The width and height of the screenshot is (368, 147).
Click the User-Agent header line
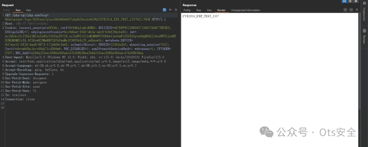pyautogui.click(x=85, y=57)
